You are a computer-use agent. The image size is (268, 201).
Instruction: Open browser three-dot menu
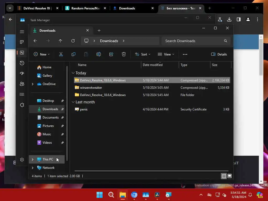pos(258,19)
